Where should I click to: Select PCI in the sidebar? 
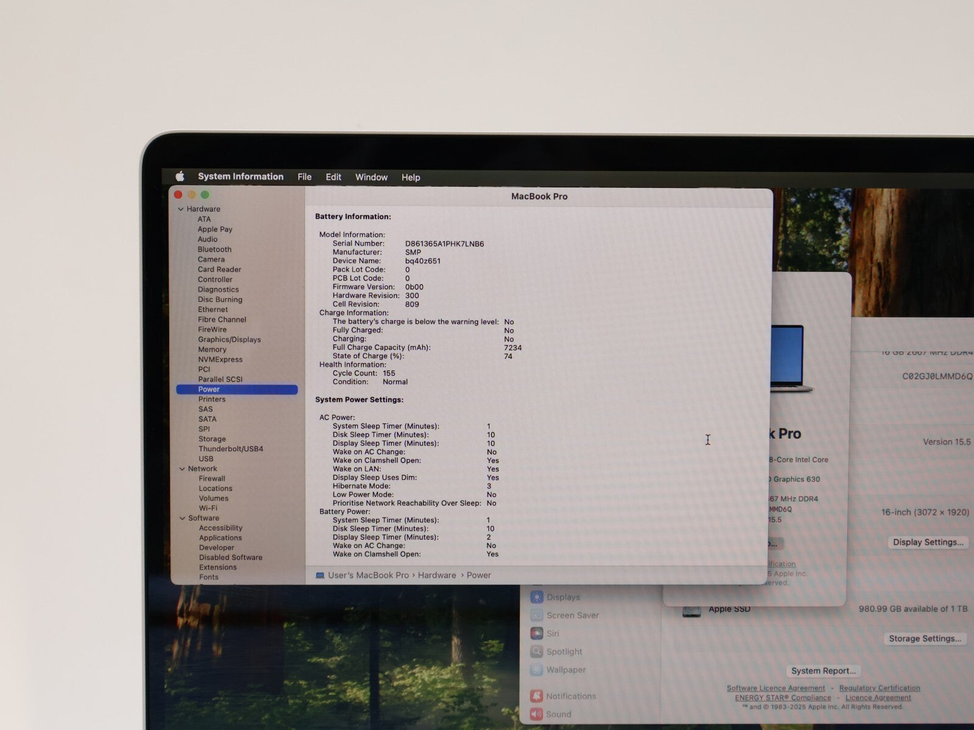click(x=204, y=369)
